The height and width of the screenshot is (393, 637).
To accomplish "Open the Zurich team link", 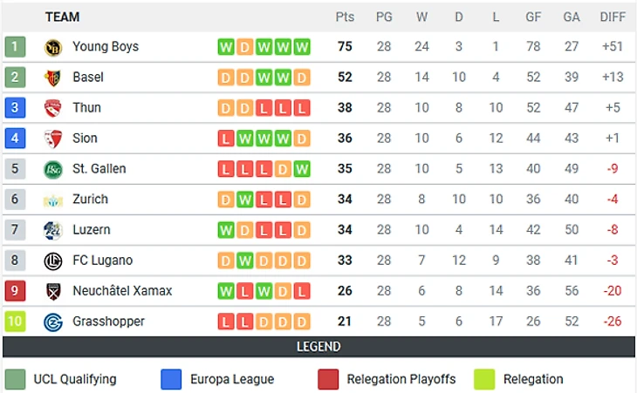I will tap(90, 200).
